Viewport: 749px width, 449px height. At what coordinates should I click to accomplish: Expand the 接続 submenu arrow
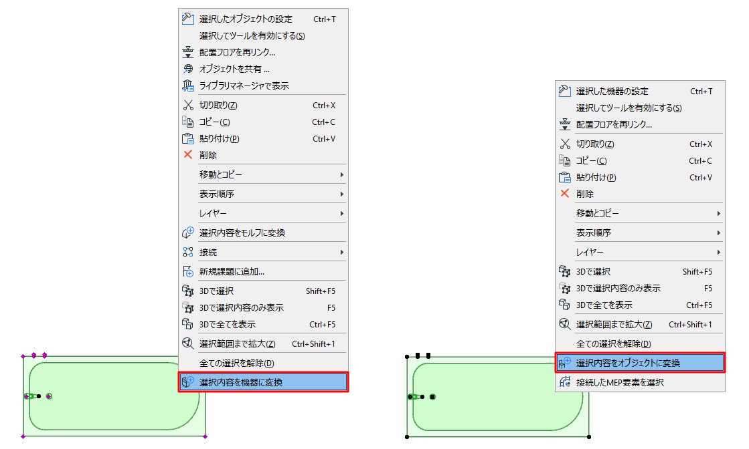[342, 252]
